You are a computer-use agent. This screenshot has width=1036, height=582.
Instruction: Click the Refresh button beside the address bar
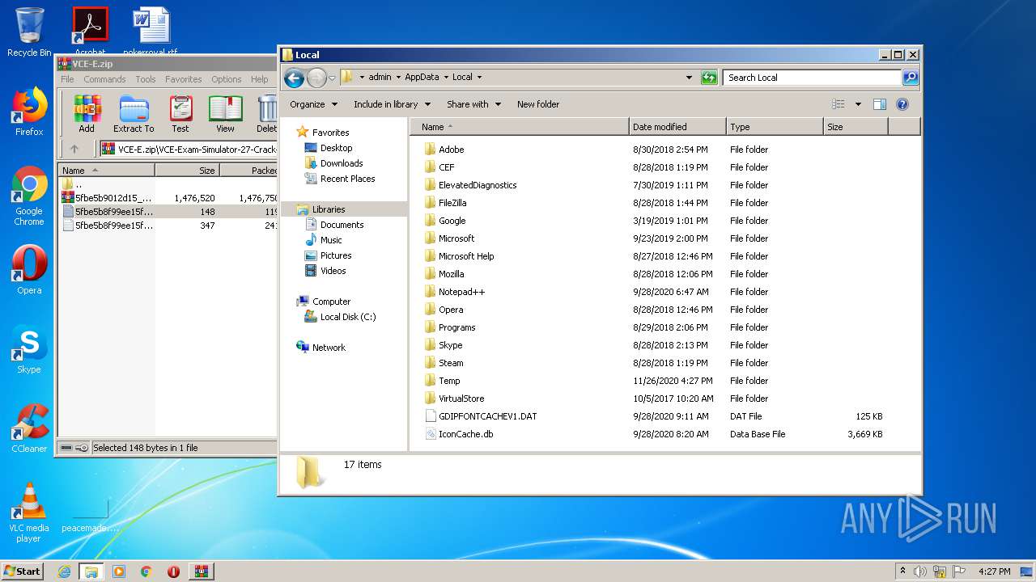pos(709,78)
